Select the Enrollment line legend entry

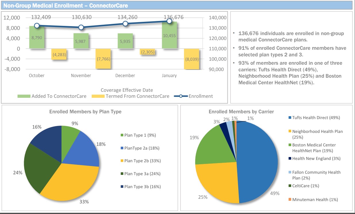(x=193, y=96)
